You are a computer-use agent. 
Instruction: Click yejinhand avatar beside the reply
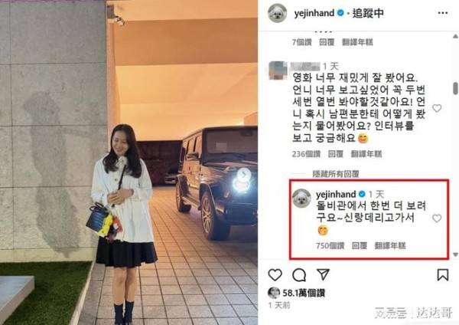coord(301,199)
